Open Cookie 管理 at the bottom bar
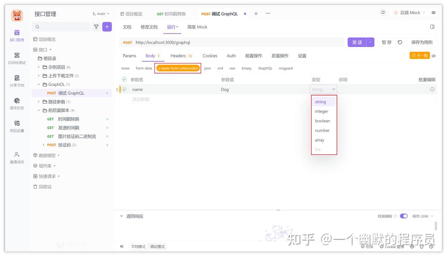The image size is (447, 257). pyautogui.click(x=391, y=247)
